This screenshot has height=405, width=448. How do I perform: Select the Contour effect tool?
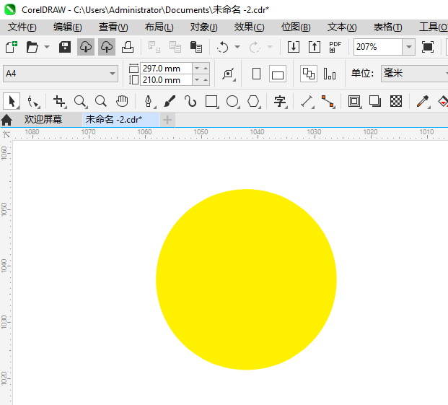(354, 102)
